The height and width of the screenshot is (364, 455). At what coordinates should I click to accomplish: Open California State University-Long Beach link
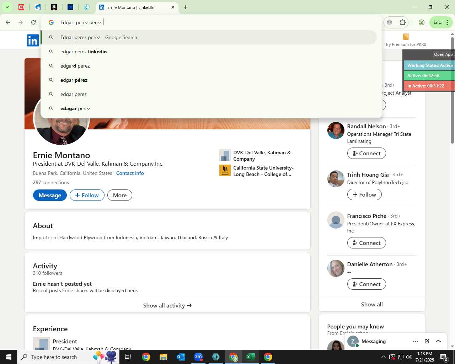pos(263,171)
